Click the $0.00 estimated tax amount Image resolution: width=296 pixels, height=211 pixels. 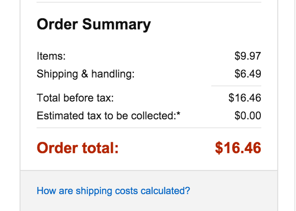[x=248, y=115]
